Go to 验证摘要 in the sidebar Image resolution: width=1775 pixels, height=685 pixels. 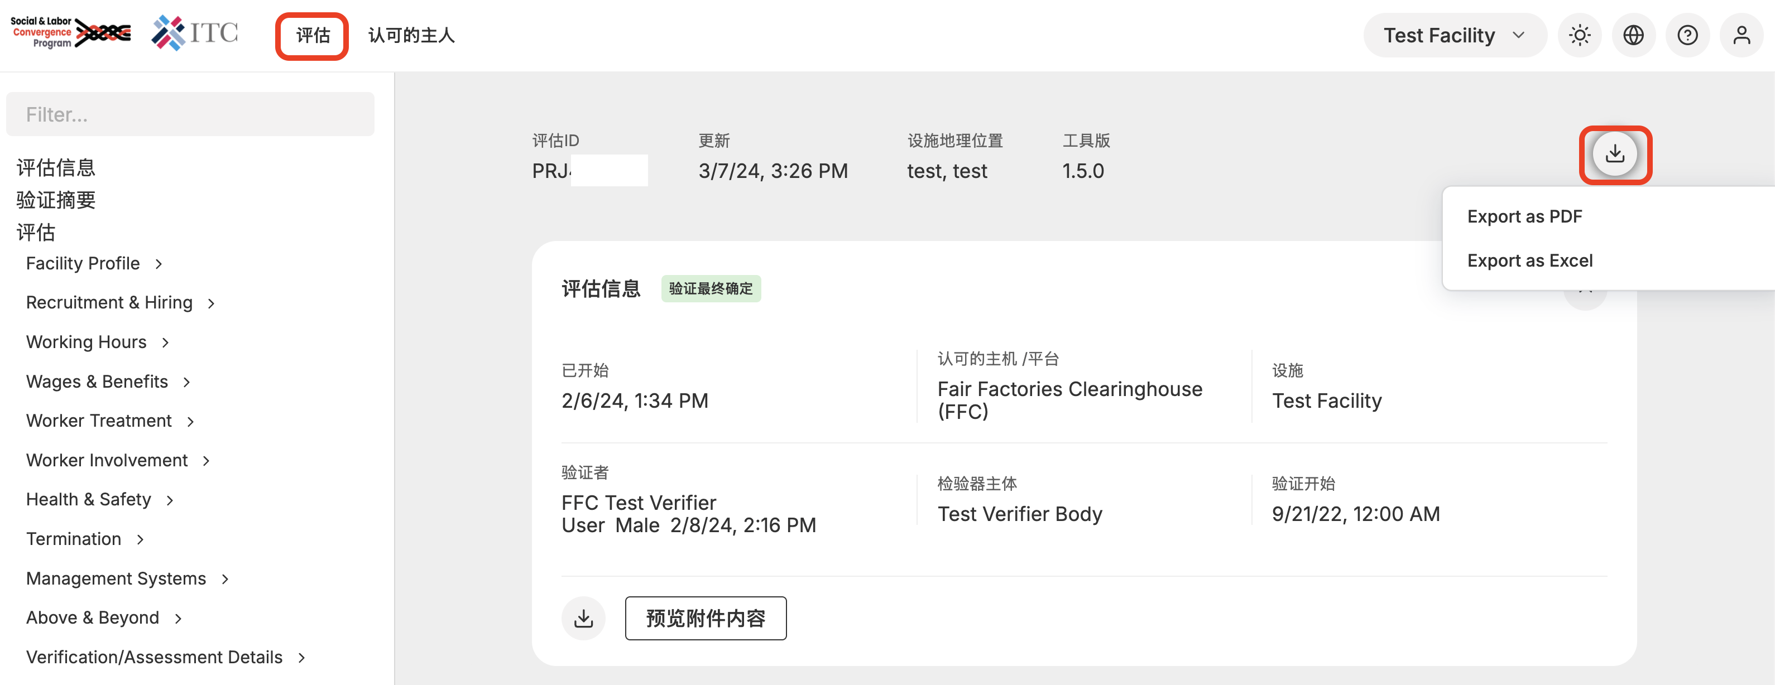tap(56, 200)
